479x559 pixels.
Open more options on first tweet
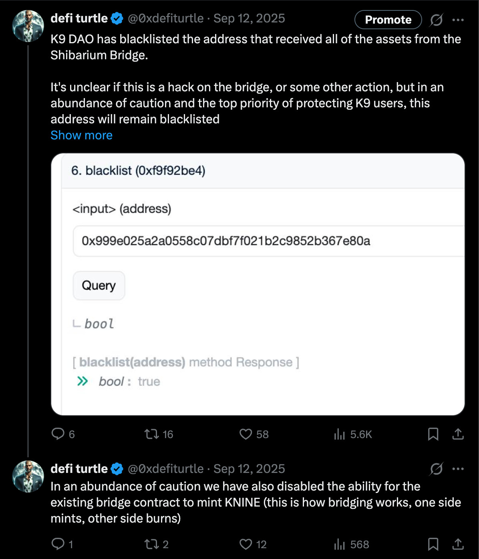[x=458, y=20]
